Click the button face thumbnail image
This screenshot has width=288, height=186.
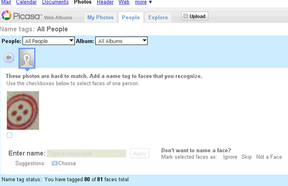(x=23, y=111)
